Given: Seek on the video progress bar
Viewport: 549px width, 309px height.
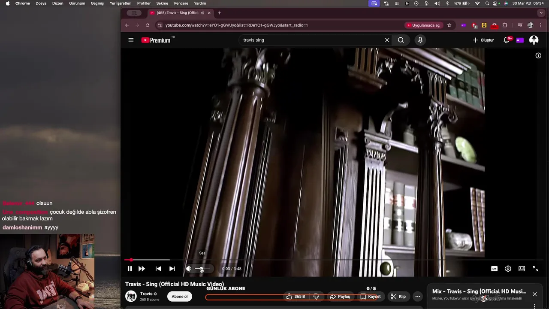Looking at the screenshot, I should click(x=335, y=260).
